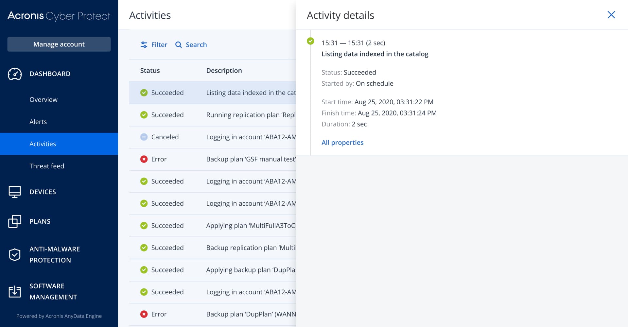The width and height of the screenshot is (628, 327).
Task: Select the Devices monitor icon
Action: pyautogui.click(x=14, y=192)
